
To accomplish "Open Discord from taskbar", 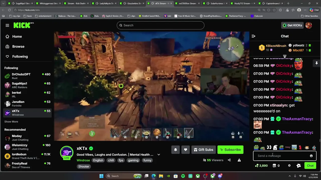I will point(220,176).
